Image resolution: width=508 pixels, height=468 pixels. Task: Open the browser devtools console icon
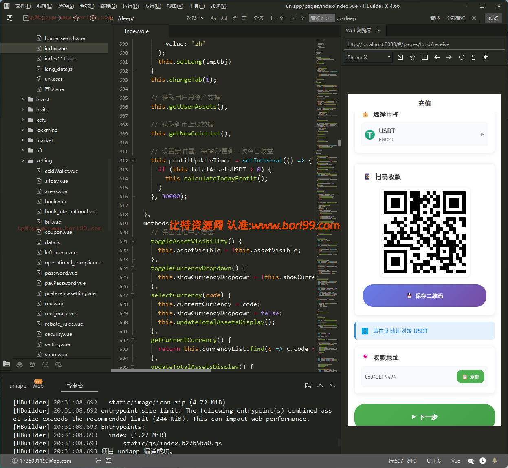(424, 57)
